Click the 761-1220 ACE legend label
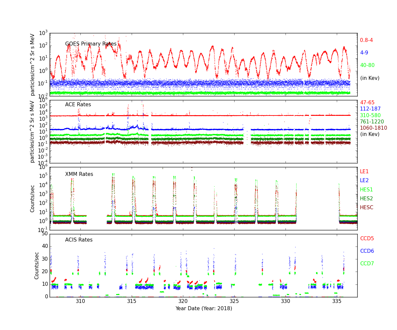The width and height of the screenshot is (397, 330). click(372, 122)
